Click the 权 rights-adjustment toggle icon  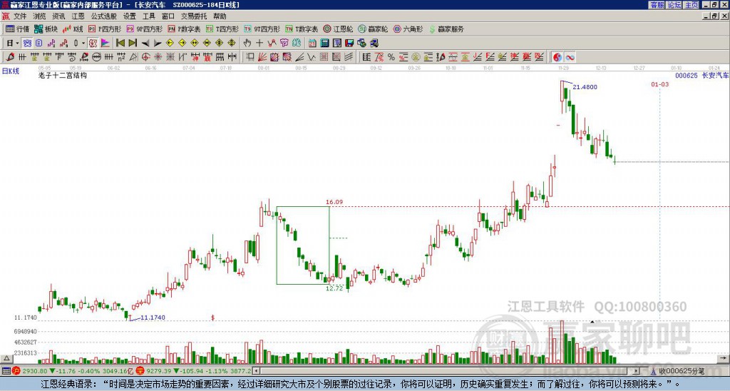(93, 44)
